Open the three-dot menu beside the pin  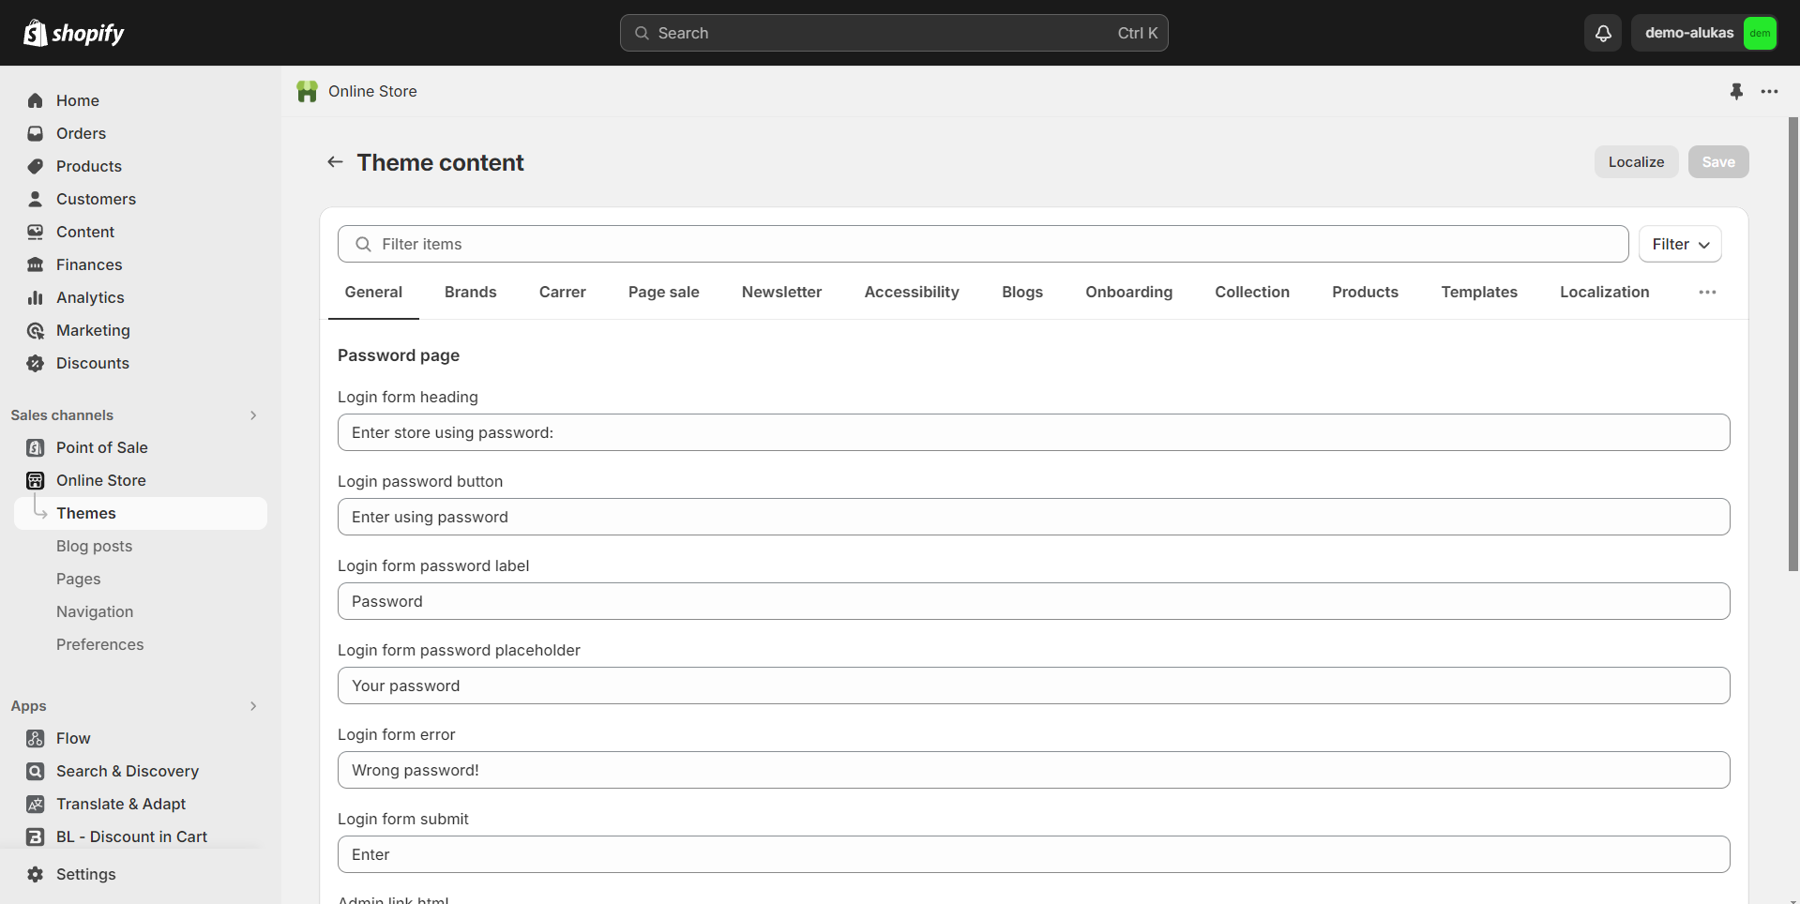click(1769, 91)
